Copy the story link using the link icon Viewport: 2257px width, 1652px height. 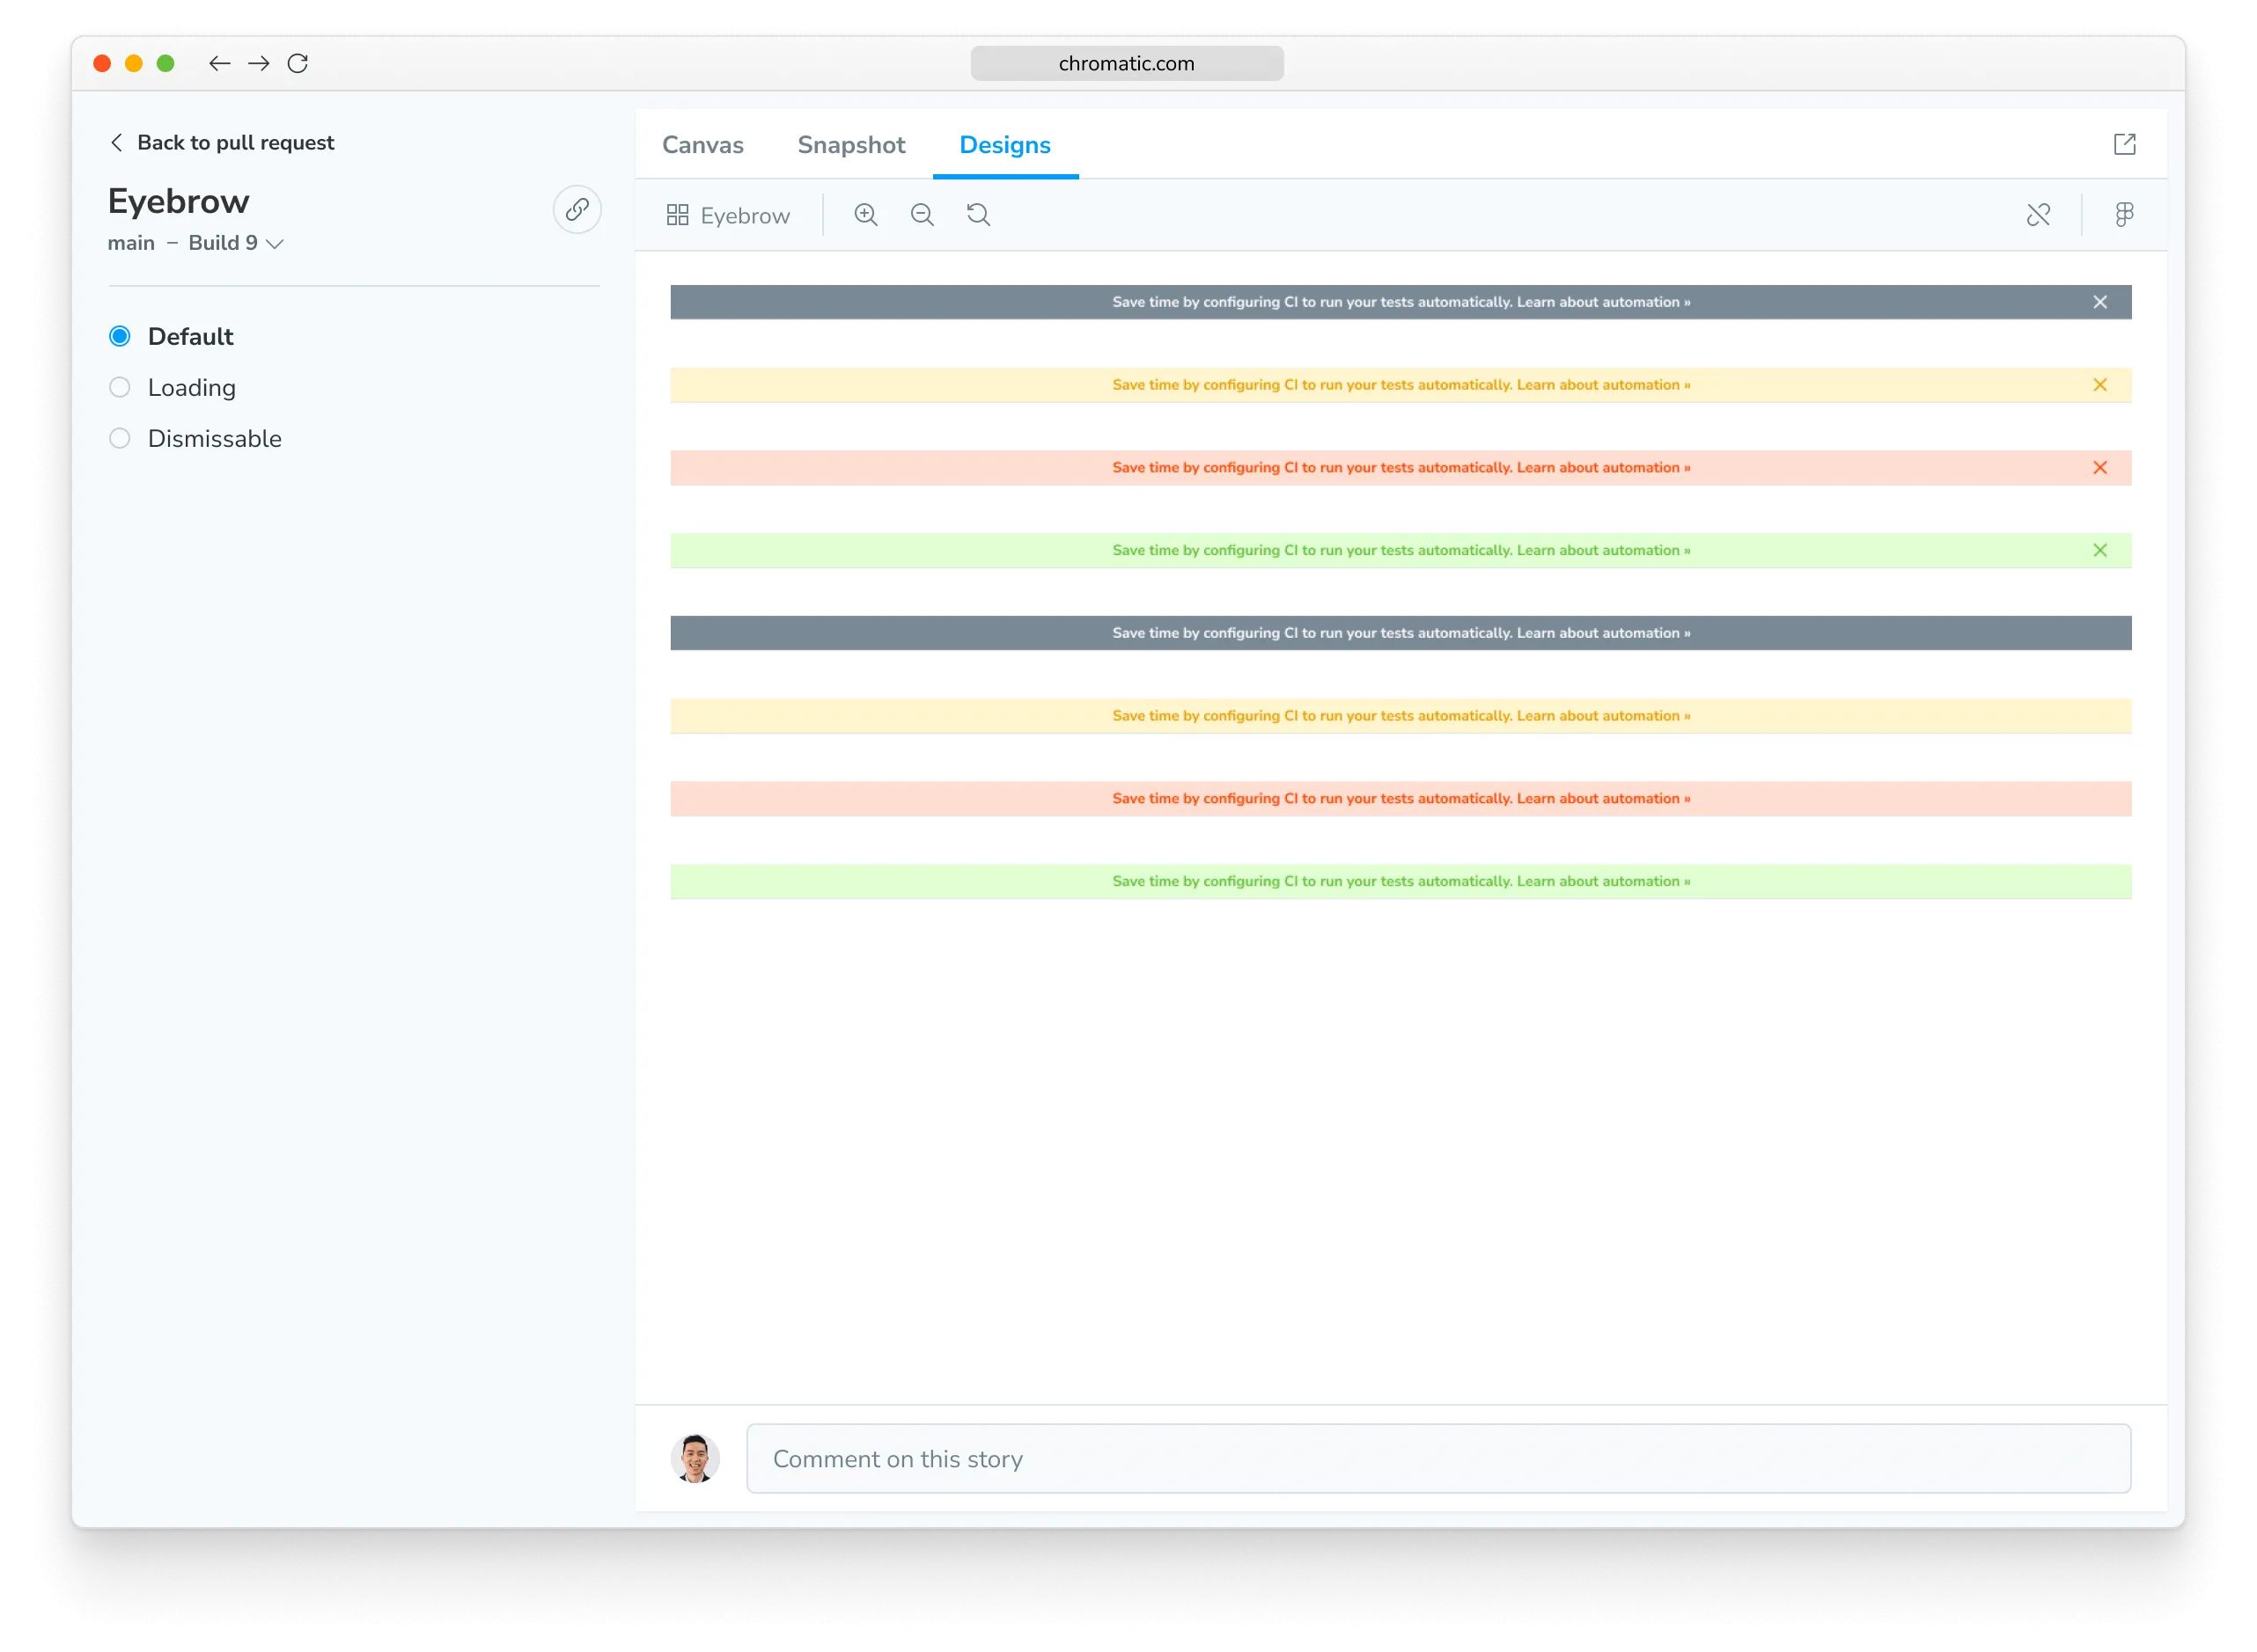[x=577, y=209]
